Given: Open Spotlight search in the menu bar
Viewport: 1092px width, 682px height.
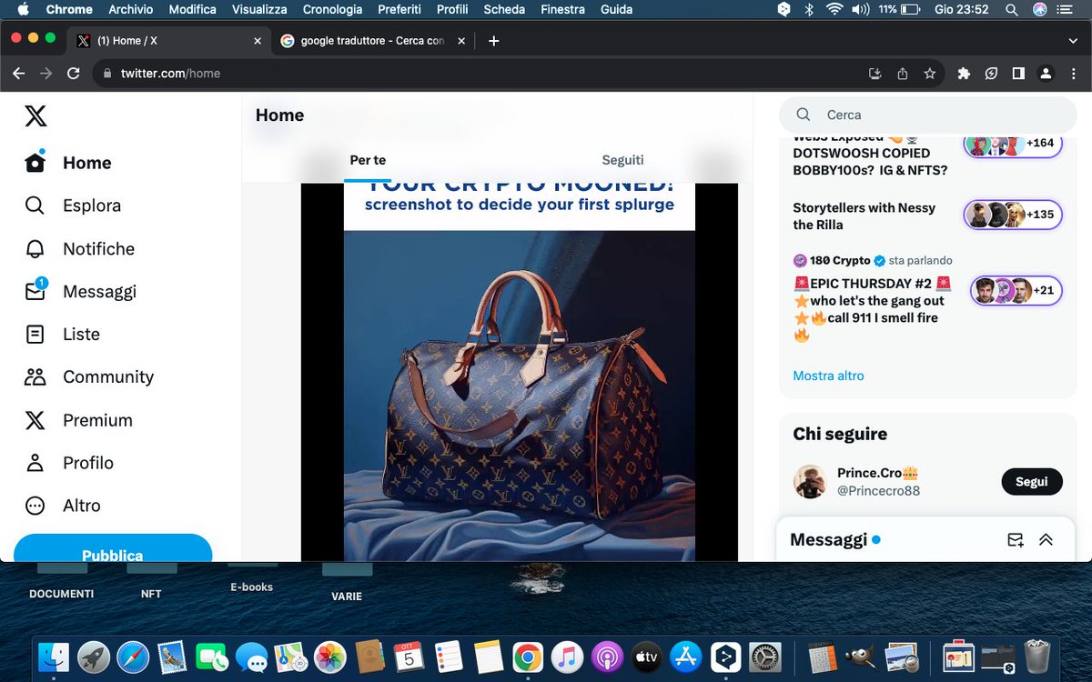Looking at the screenshot, I should [1012, 10].
